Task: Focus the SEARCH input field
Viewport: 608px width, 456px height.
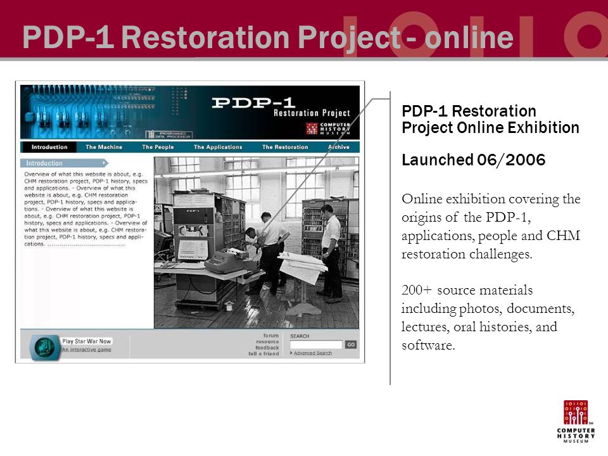Action: coord(316,345)
